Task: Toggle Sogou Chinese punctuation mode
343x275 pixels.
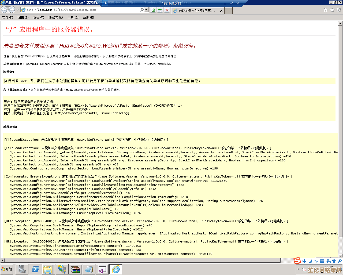Action: click(316, 261)
